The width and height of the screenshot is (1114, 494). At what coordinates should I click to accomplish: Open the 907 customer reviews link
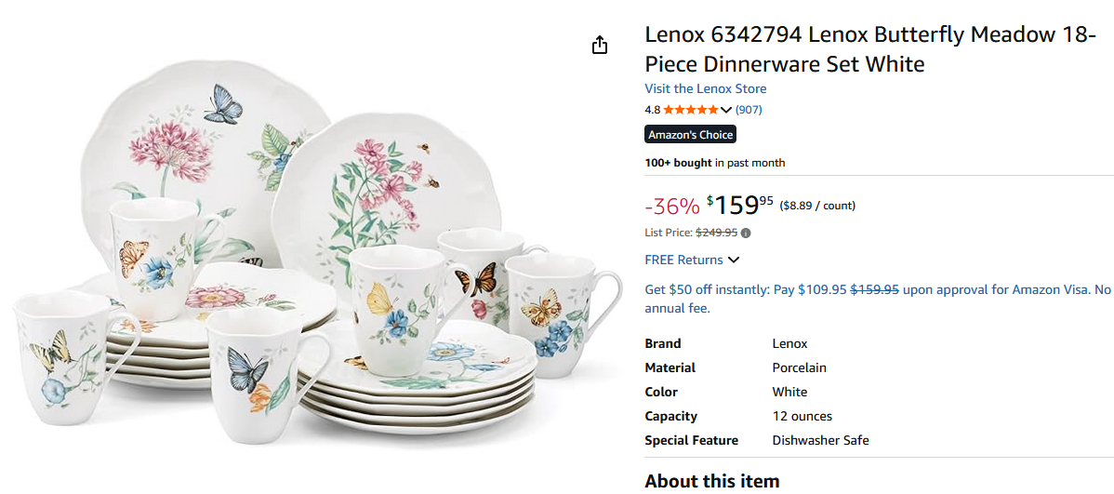click(x=749, y=110)
